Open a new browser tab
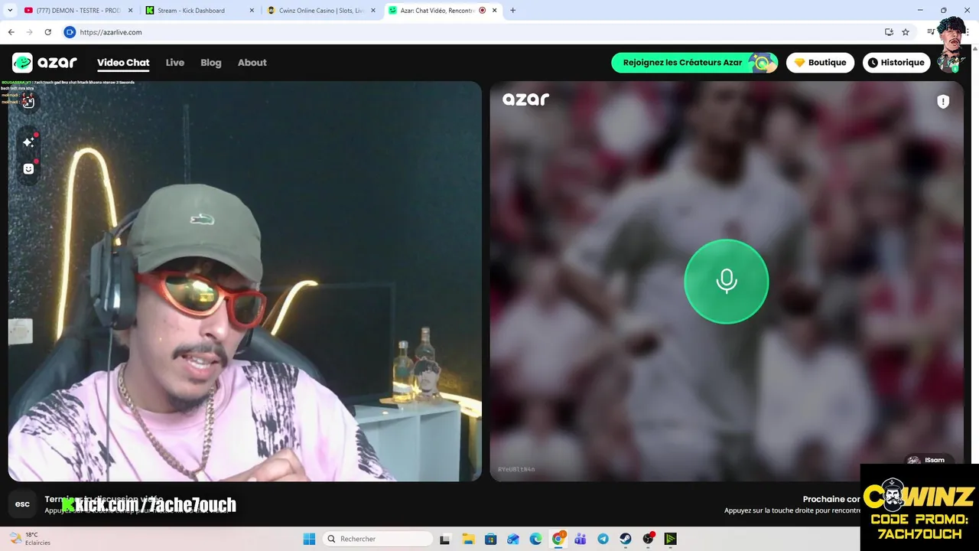The height and width of the screenshot is (551, 979). pyautogui.click(x=512, y=11)
